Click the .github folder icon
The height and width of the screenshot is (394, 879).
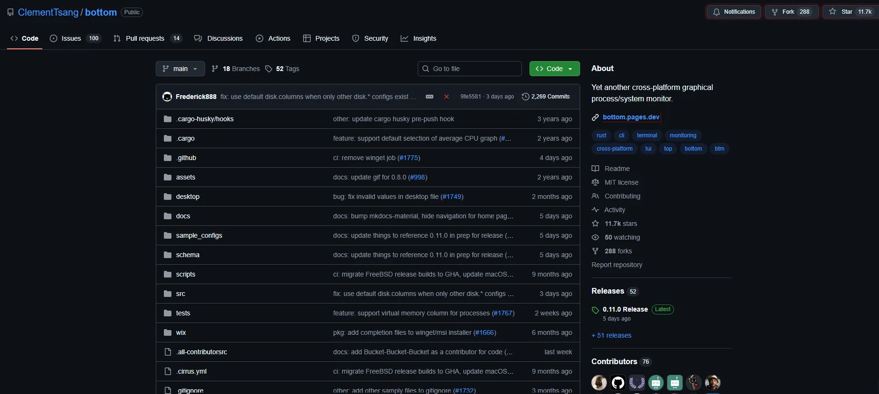168,158
